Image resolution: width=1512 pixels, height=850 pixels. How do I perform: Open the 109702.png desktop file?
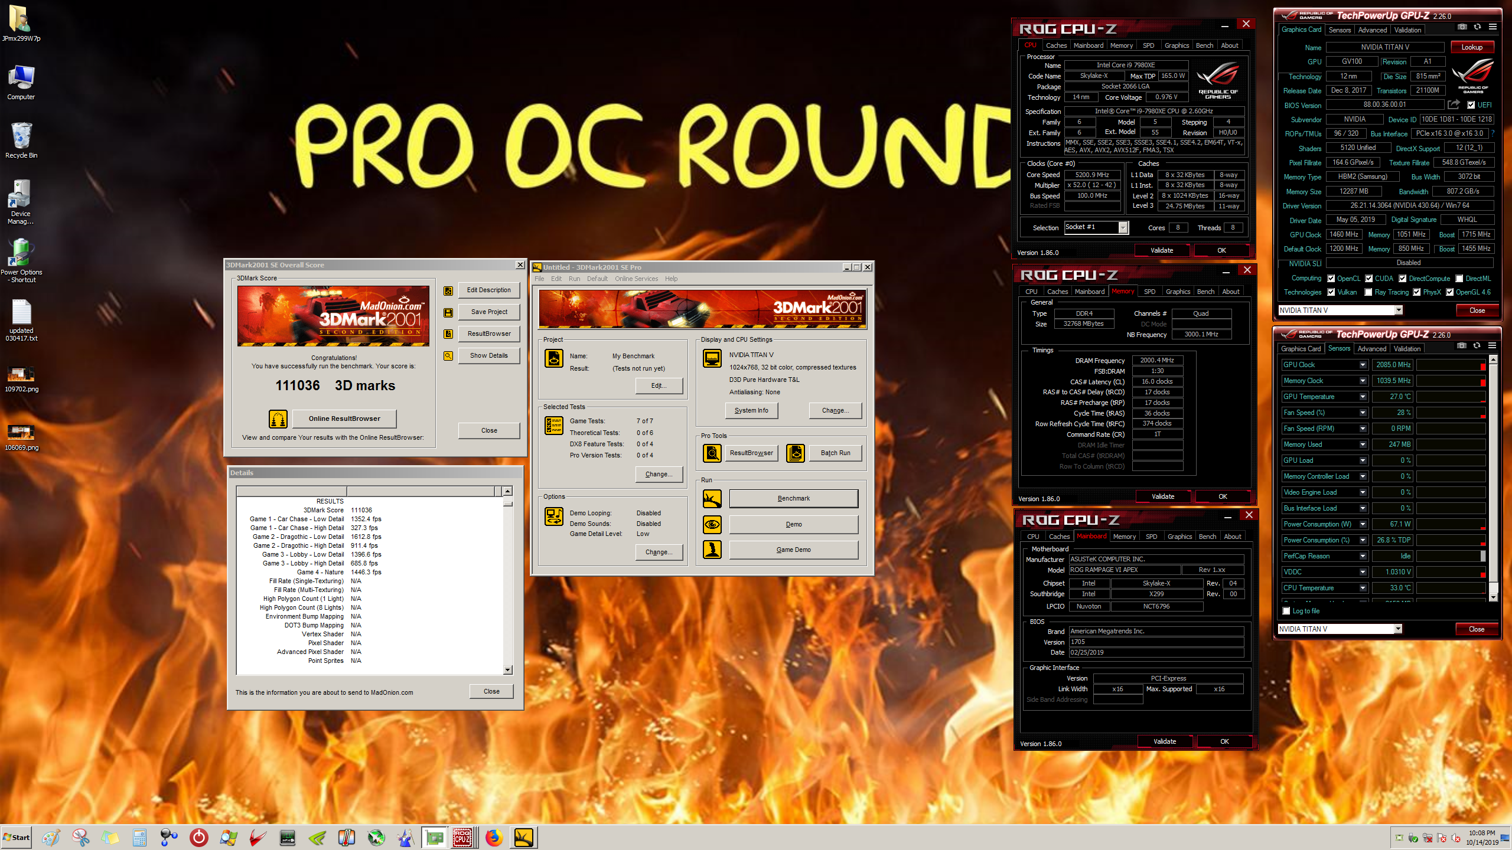click(21, 379)
